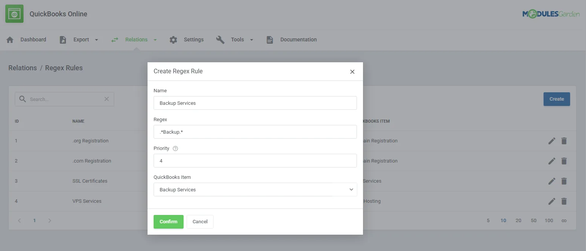Edit the .com Registration rule

(x=552, y=161)
